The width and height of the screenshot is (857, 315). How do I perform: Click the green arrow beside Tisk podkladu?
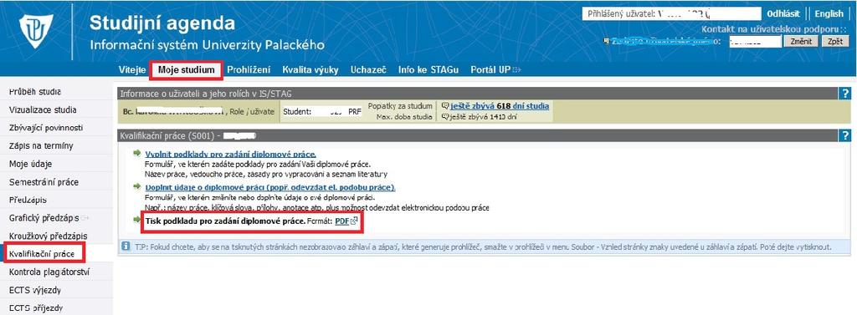tap(136, 220)
